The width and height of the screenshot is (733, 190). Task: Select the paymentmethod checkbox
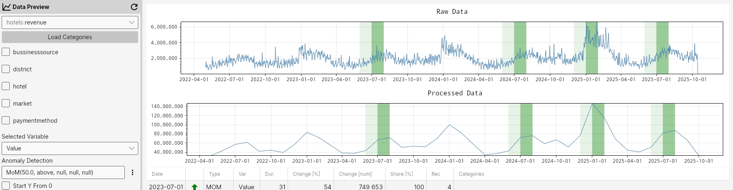click(x=6, y=120)
